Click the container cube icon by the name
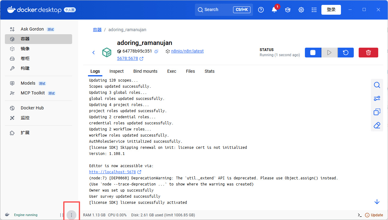This screenshot has height=220, width=388. coord(107,53)
